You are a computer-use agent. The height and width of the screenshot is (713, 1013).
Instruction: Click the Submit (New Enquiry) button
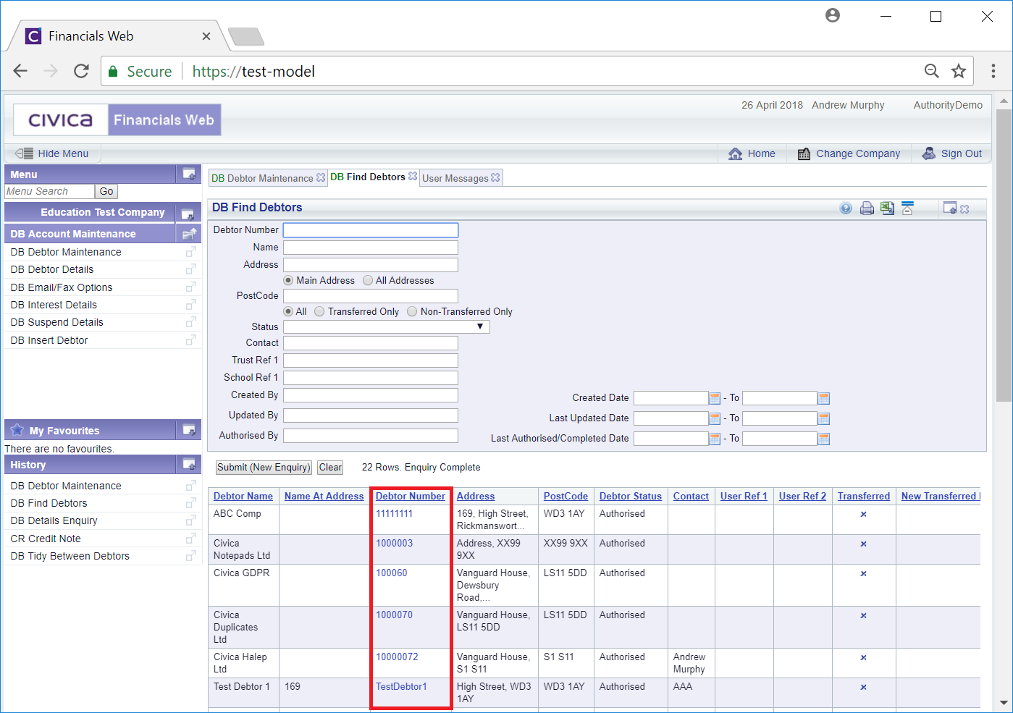(264, 468)
